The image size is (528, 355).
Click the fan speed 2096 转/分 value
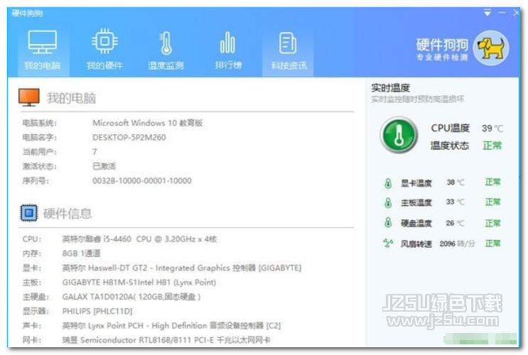point(457,244)
